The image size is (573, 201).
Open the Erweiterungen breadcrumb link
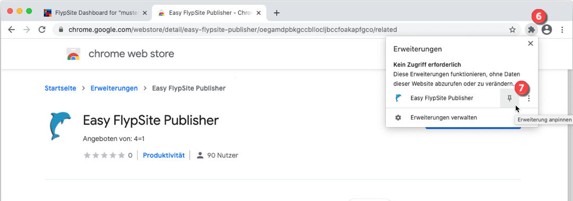[x=114, y=88]
